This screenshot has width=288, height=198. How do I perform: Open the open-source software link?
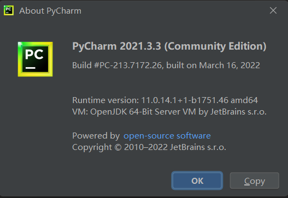[x=167, y=136]
